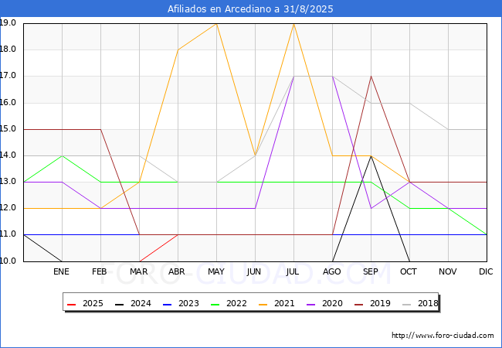Click the ABR month axis label

point(177,271)
